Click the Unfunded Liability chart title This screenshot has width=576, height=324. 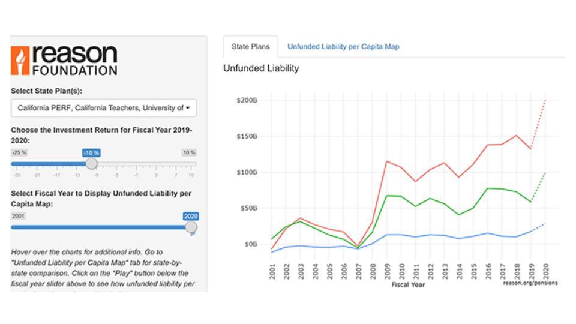(260, 68)
